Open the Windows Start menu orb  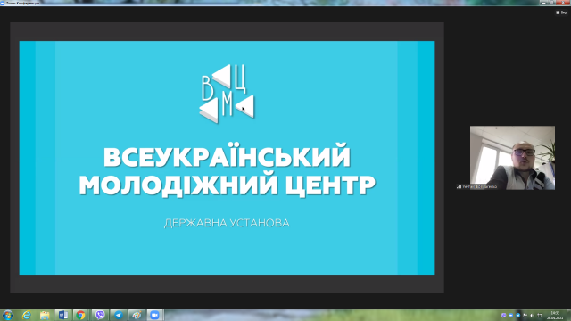pyautogui.click(x=8, y=315)
